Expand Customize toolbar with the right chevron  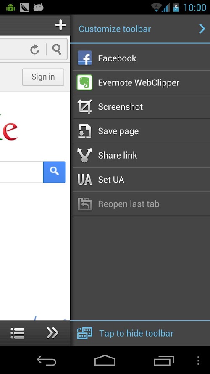(x=202, y=29)
